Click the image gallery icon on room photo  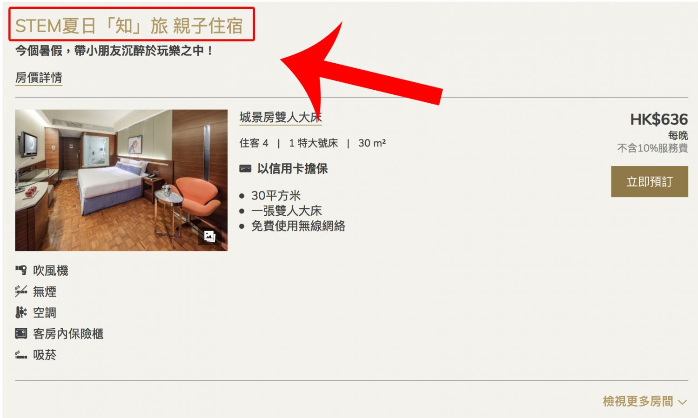click(x=210, y=237)
